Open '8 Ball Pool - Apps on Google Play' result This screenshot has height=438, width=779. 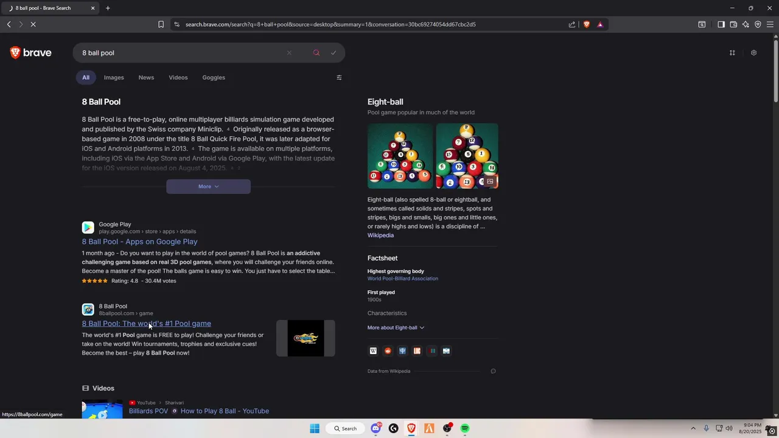point(139,242)
